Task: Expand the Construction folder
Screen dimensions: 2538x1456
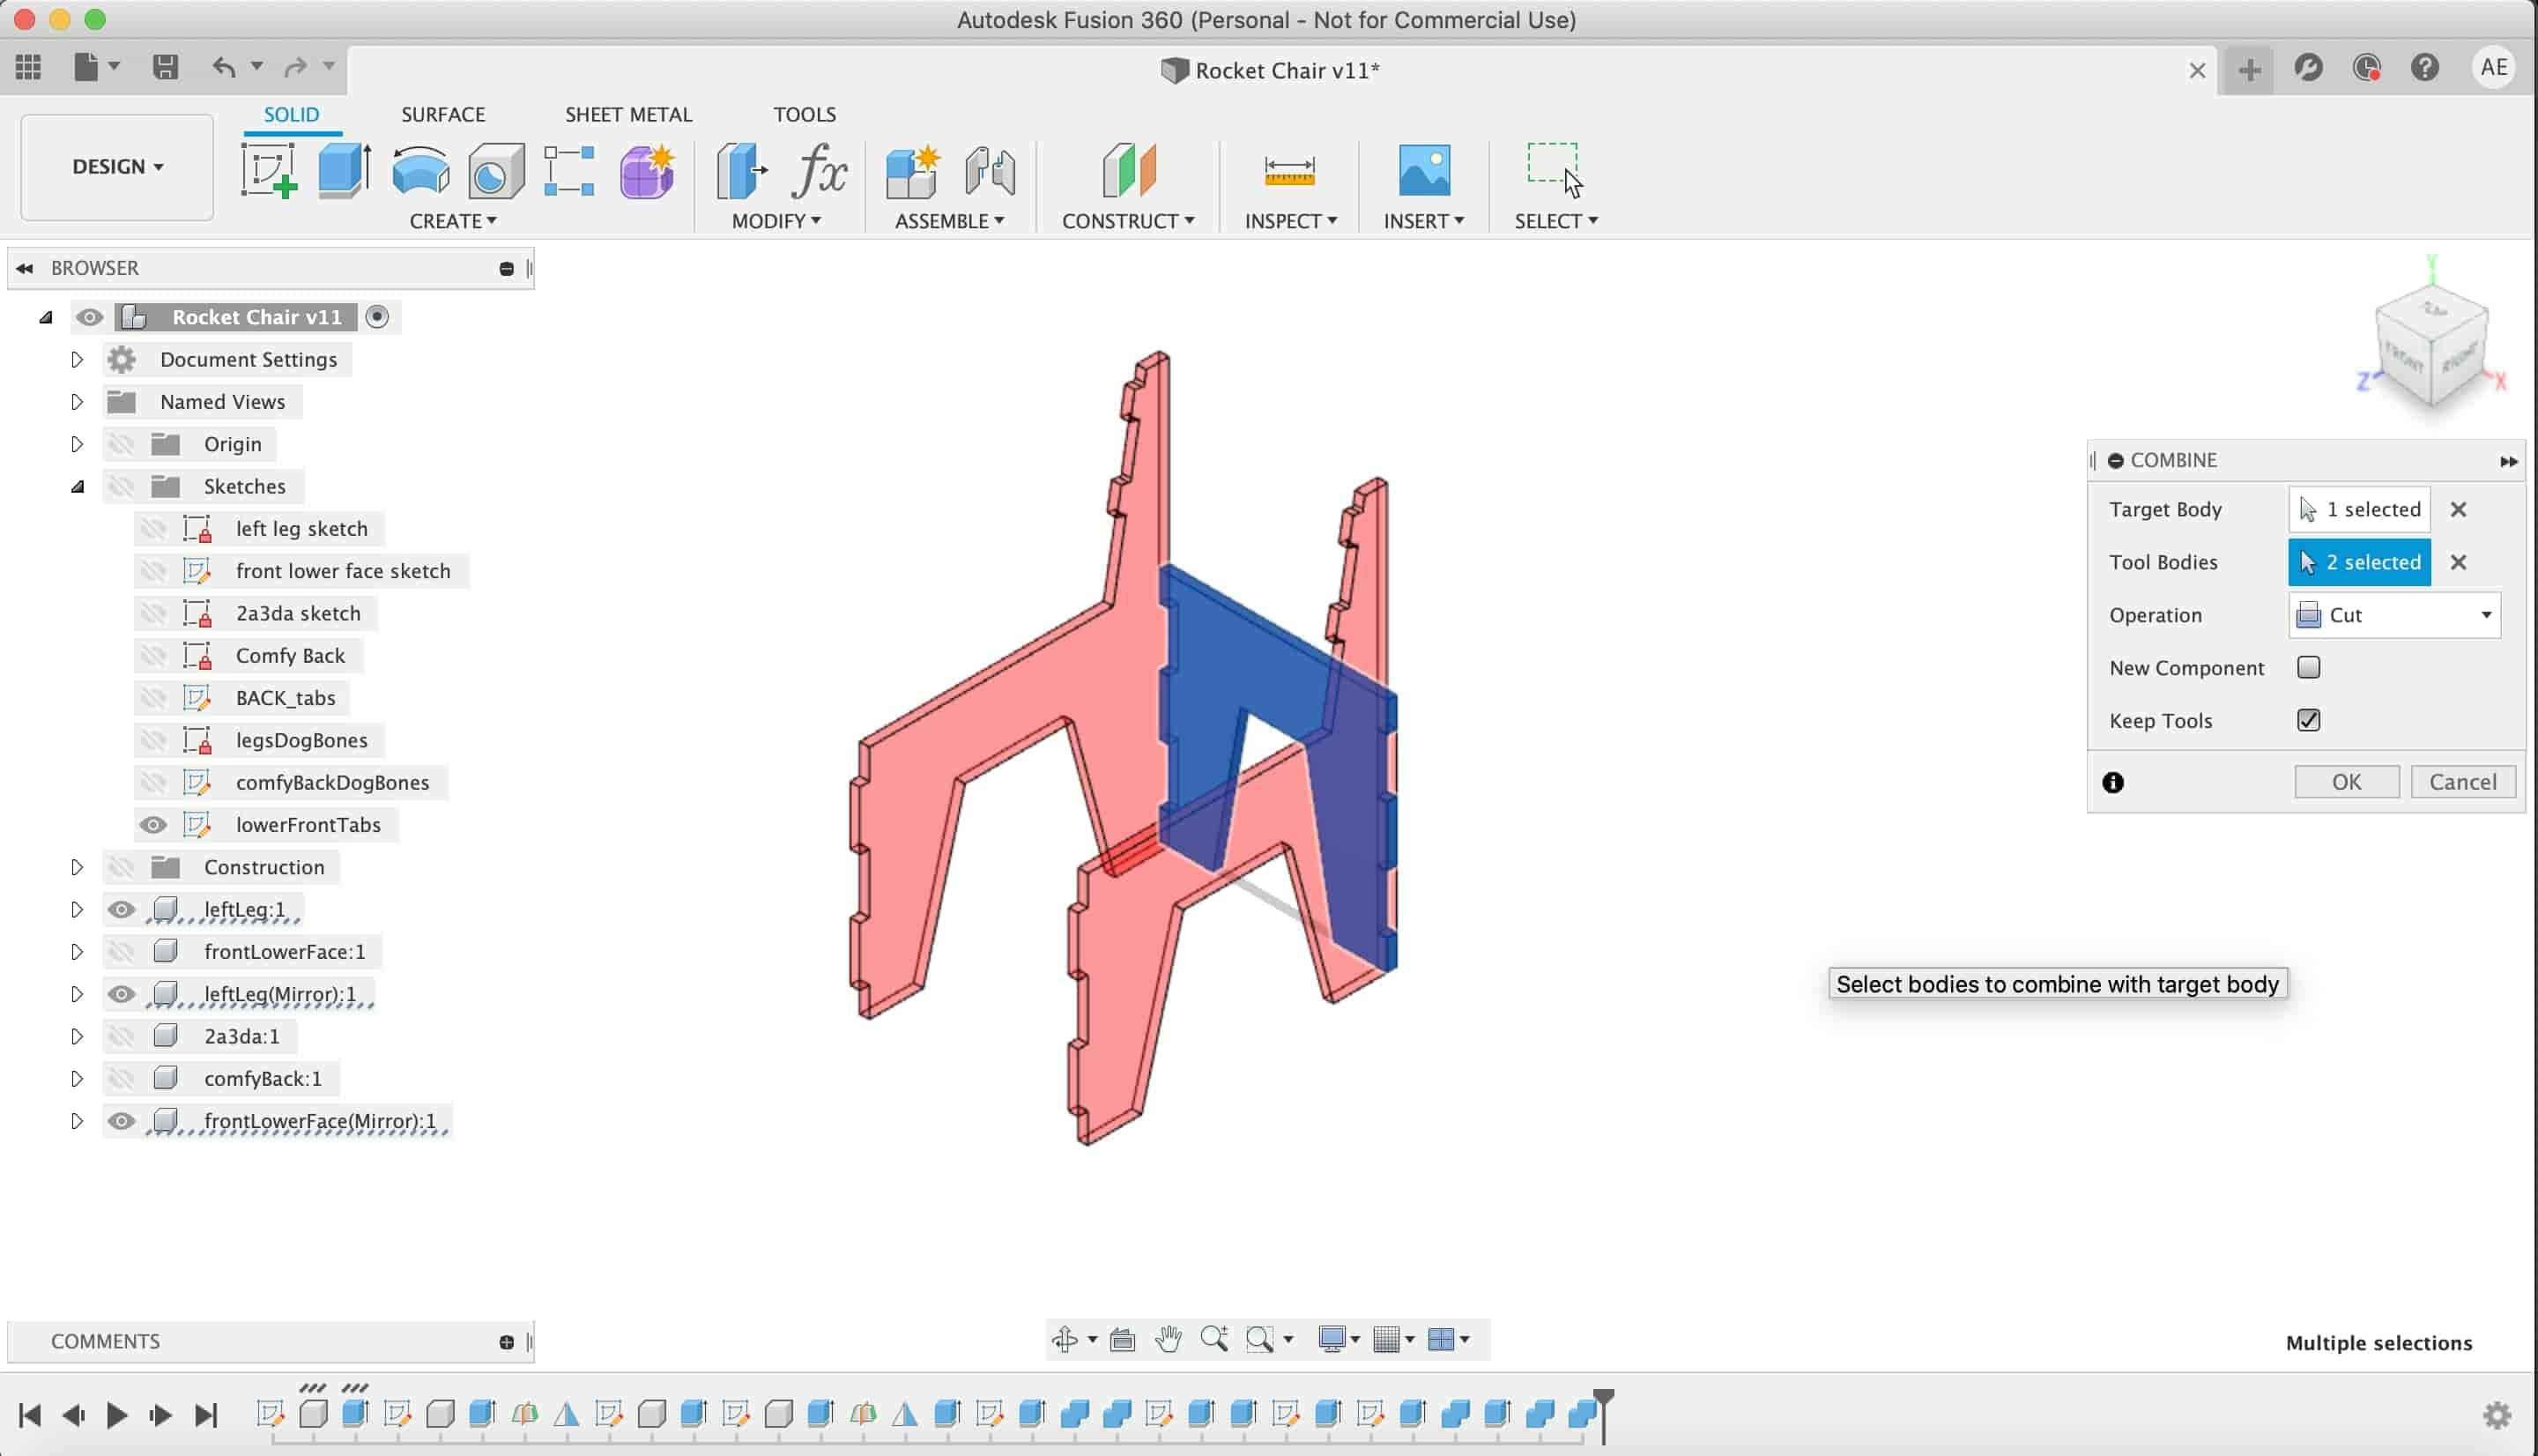Action: [77, 867]
